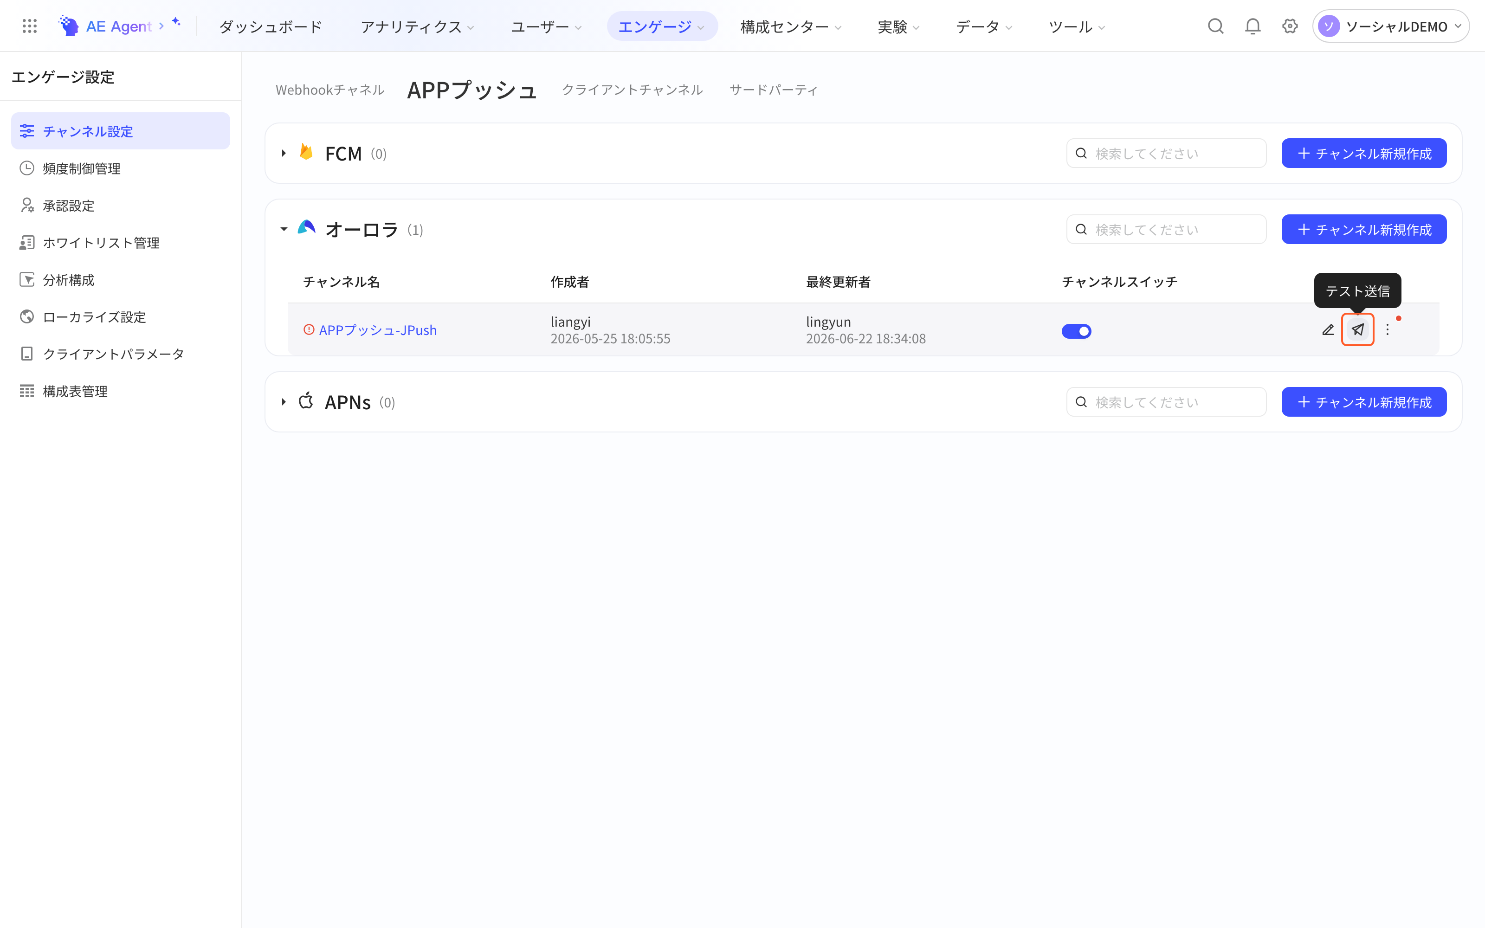The width and height of the screenshot is (1485, 928).
Task: Open ホワイトリスト管理 in the sidebar
Action: (120, 242)
